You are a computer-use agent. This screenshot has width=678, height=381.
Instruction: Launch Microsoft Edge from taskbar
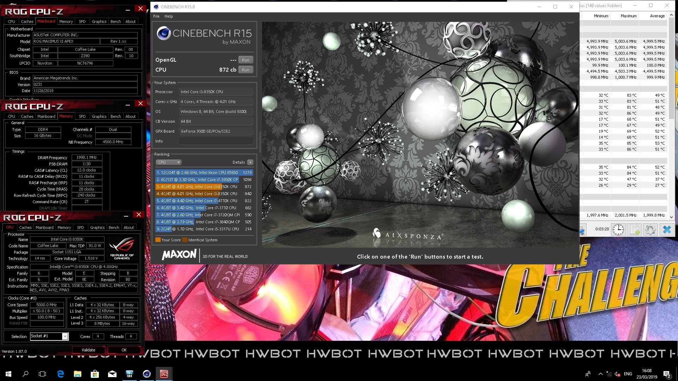coord(60,374)
